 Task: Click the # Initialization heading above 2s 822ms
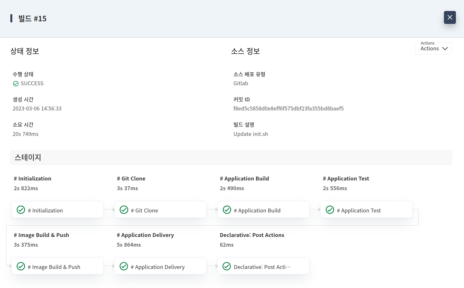33,179
